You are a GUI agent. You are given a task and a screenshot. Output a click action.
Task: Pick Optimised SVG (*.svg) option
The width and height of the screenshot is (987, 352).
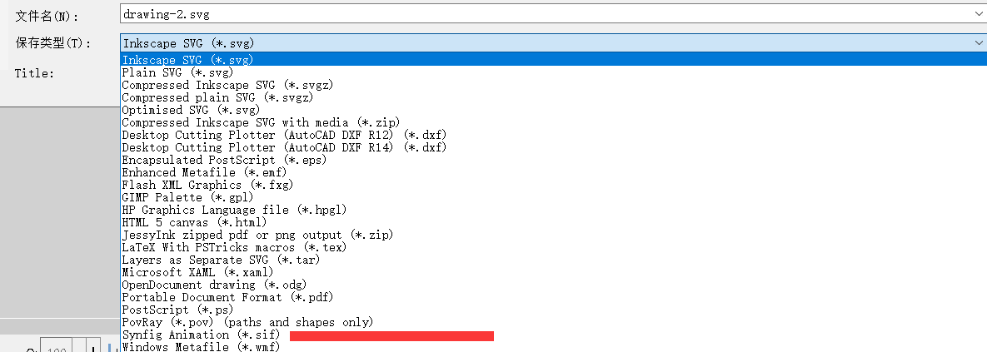point(192,110)
